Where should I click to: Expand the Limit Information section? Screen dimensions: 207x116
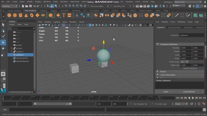pos(158,75)
